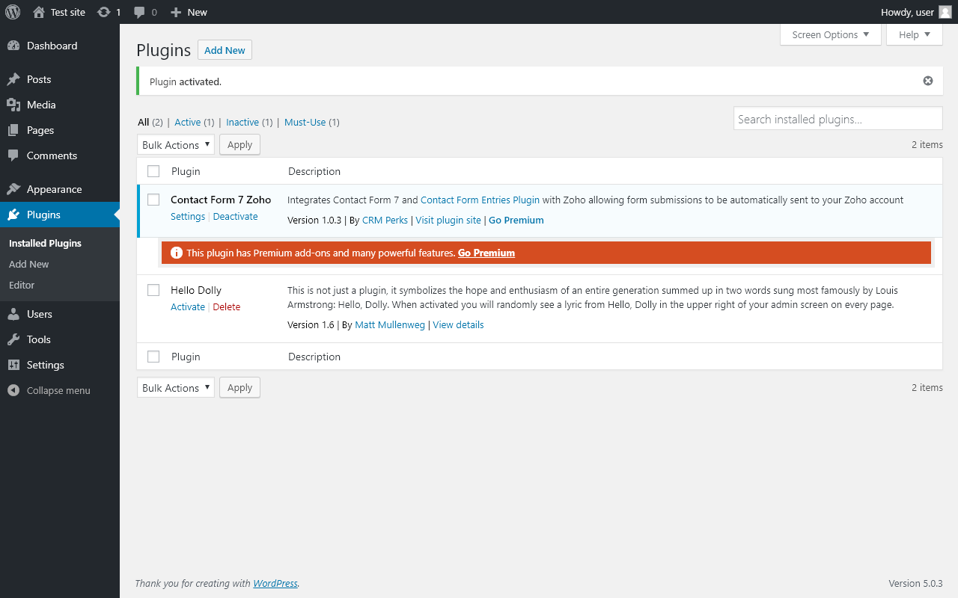Screen dimensions: 958x598
Task: Expand the Screen Options panel
Action: pyautogui.click(x=831, y=34)
